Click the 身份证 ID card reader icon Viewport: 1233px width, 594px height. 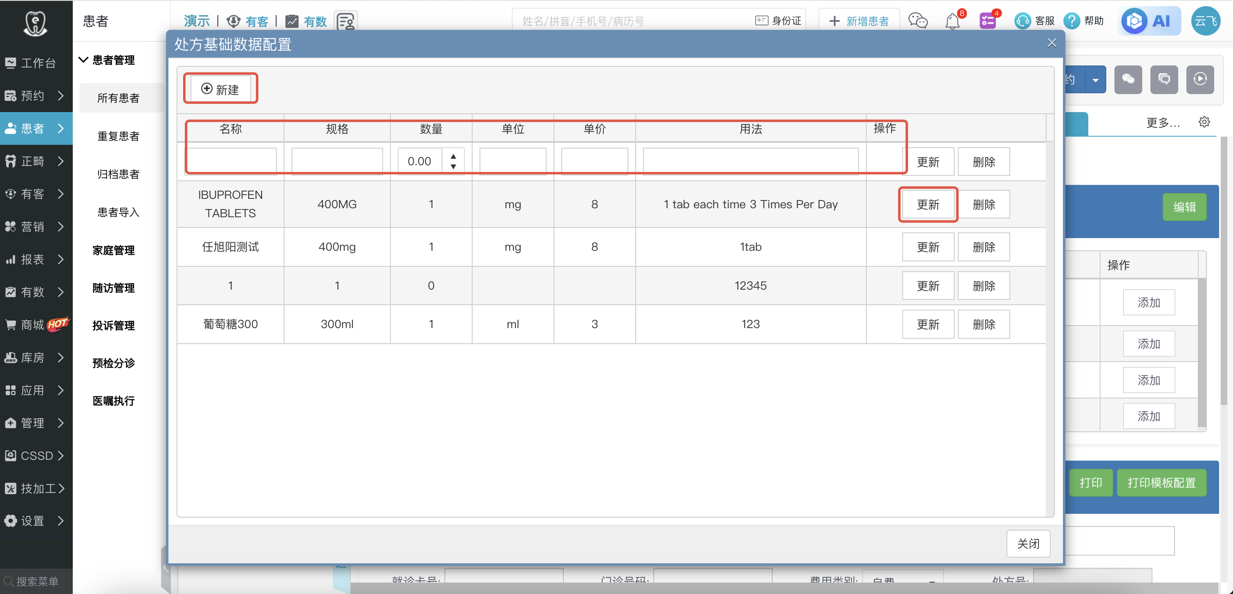tap(762, 20)
